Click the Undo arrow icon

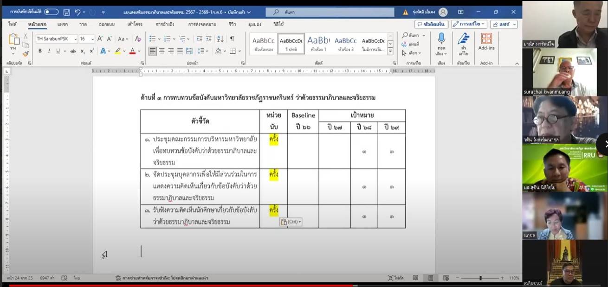(78, 12)
